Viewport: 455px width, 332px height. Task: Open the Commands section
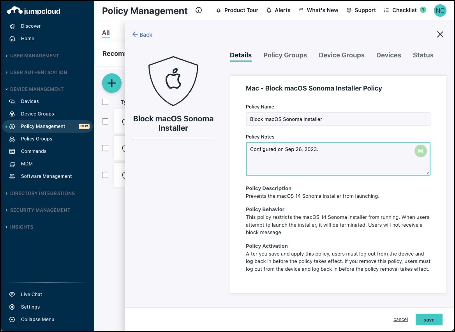[33, 151]
